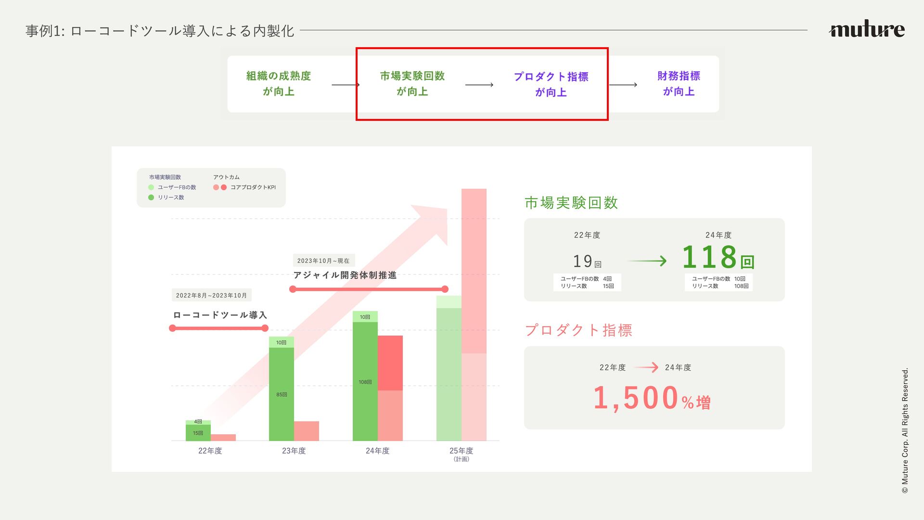The image size is (924, 520).
Task: Click the date tag 2022年8月~2023年10月
Action: click(x=211, y=295)
